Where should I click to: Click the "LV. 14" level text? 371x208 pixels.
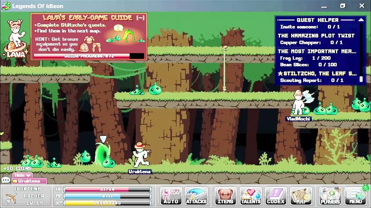[x=34, y=203]
